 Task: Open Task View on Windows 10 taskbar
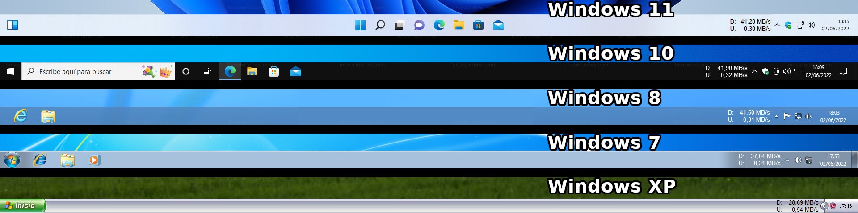[x=207, y=71]
